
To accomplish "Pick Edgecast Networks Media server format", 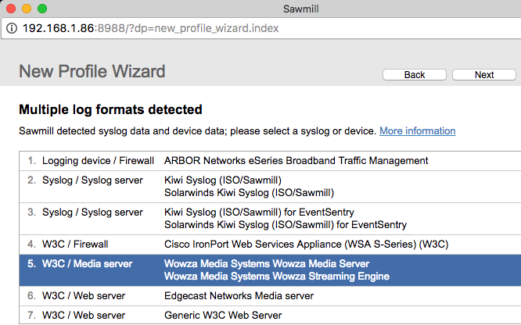I will 239,296.
